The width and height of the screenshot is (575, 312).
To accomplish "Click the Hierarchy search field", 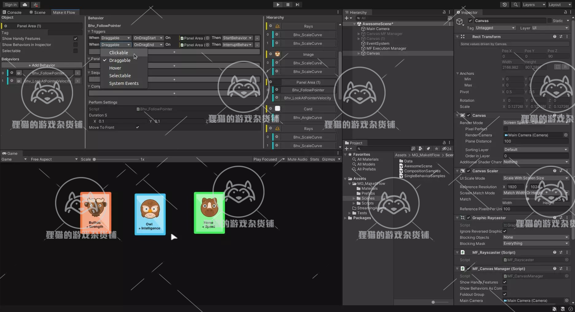I will pyautogui.click(x=396, y=18).
